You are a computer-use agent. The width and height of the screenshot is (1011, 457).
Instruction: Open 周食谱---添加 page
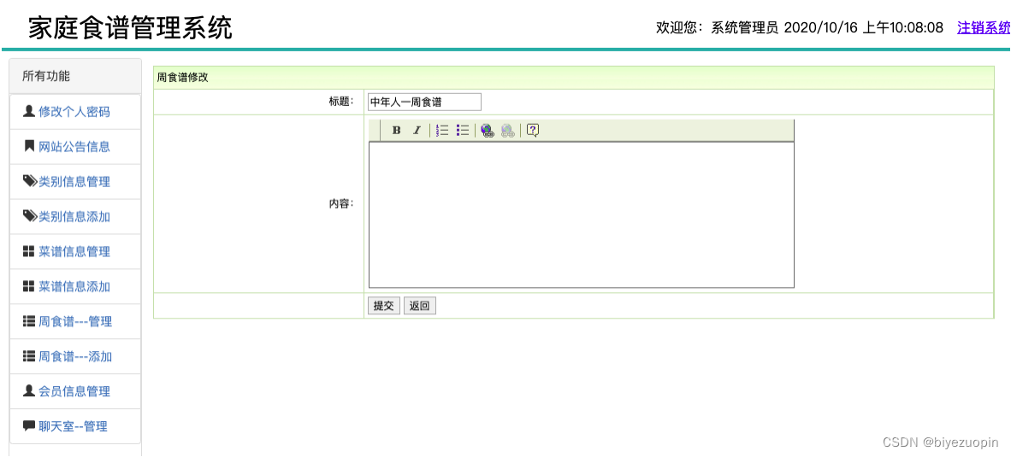coord(75,356)
